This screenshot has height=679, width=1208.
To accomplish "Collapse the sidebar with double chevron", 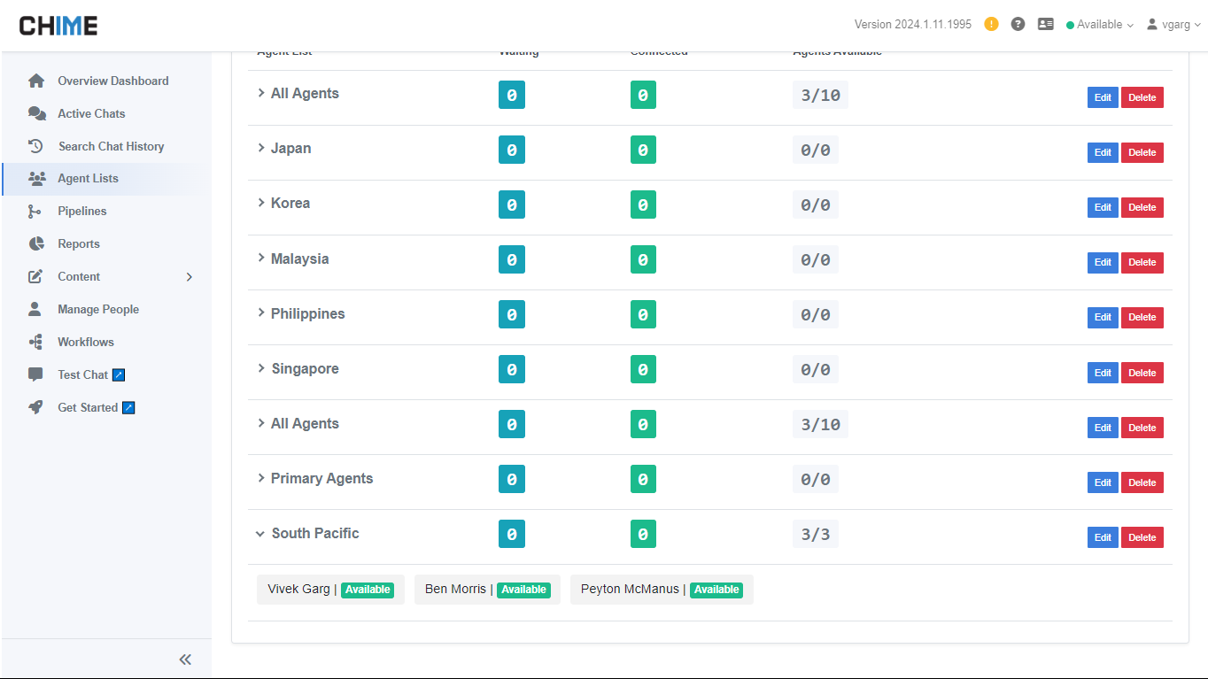I will pyautogui.click(x=185, y=660).
